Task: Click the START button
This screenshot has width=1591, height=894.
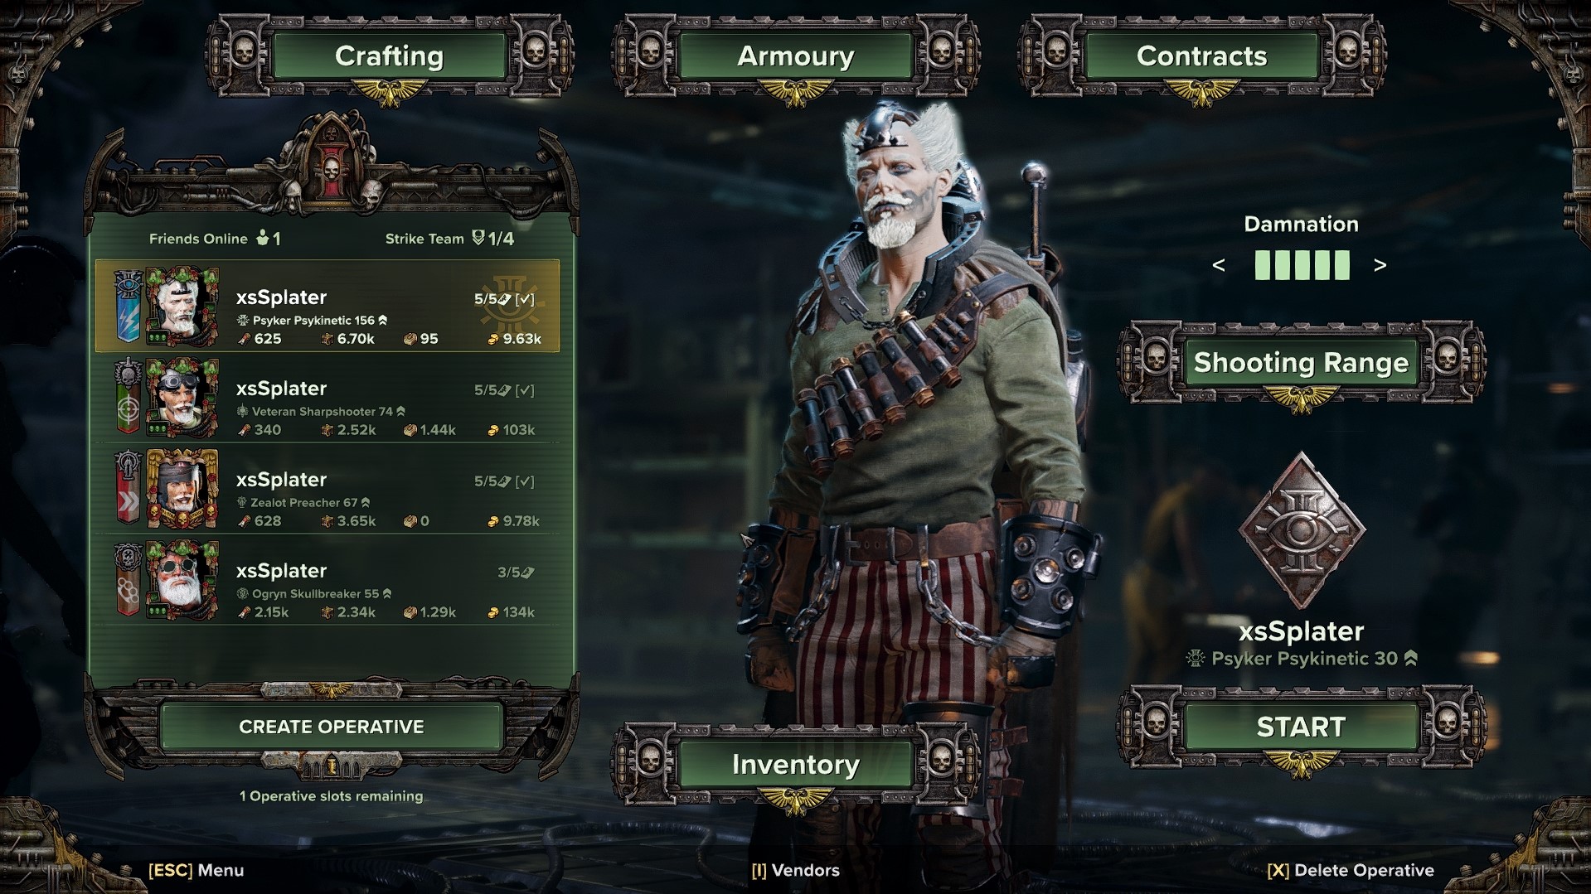Action: tap(1301, 727)
